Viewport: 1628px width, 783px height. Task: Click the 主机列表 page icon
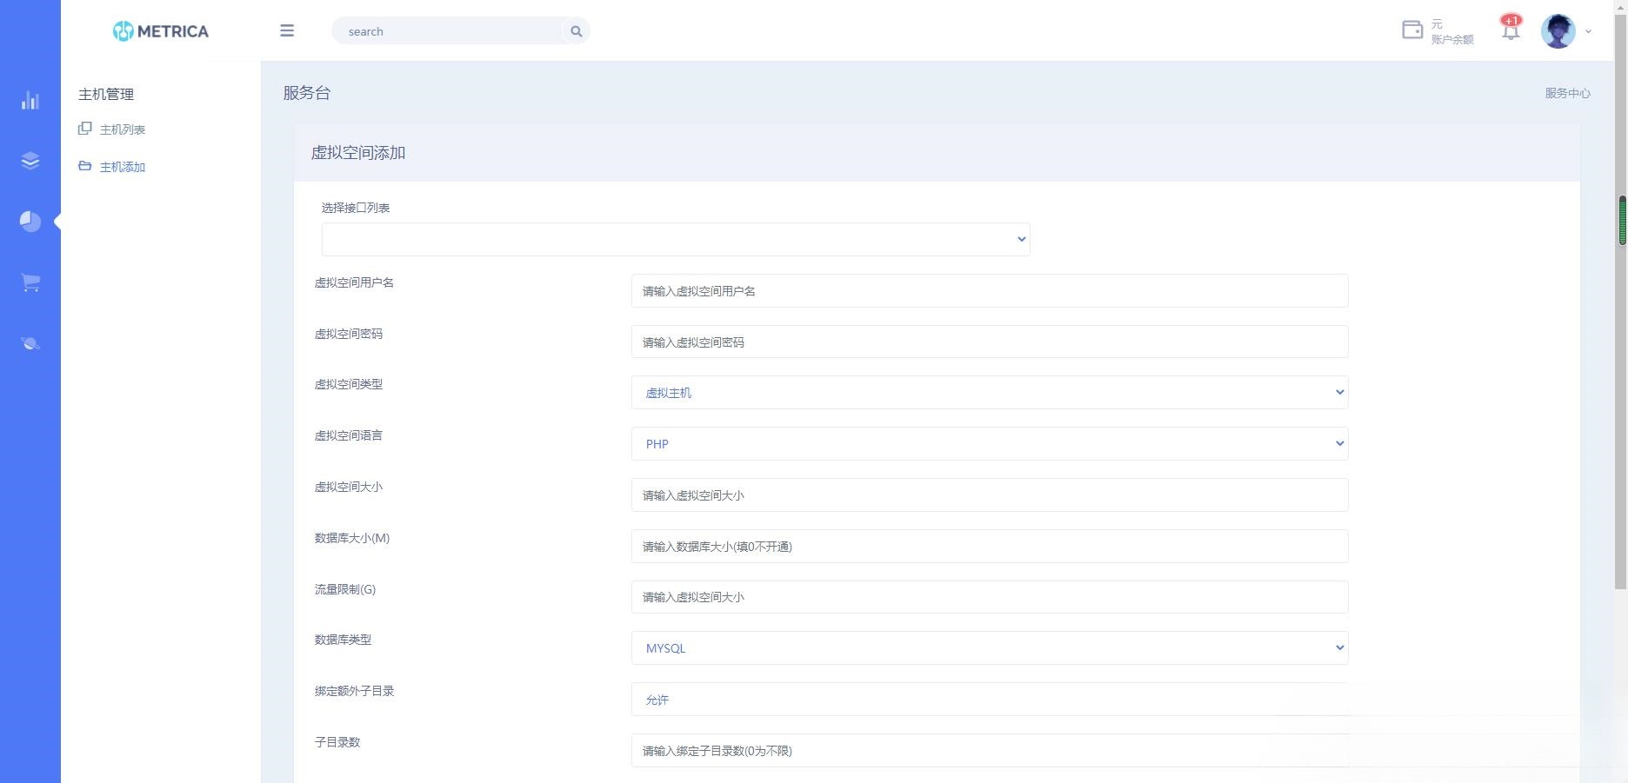84,128
